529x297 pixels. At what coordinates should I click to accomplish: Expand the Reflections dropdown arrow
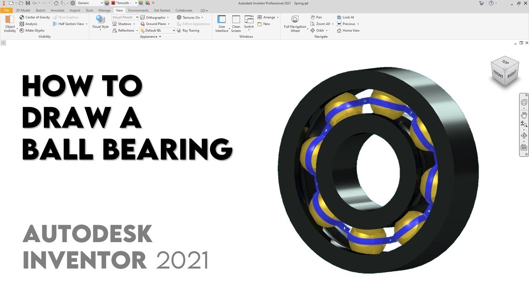coord(137,31)
